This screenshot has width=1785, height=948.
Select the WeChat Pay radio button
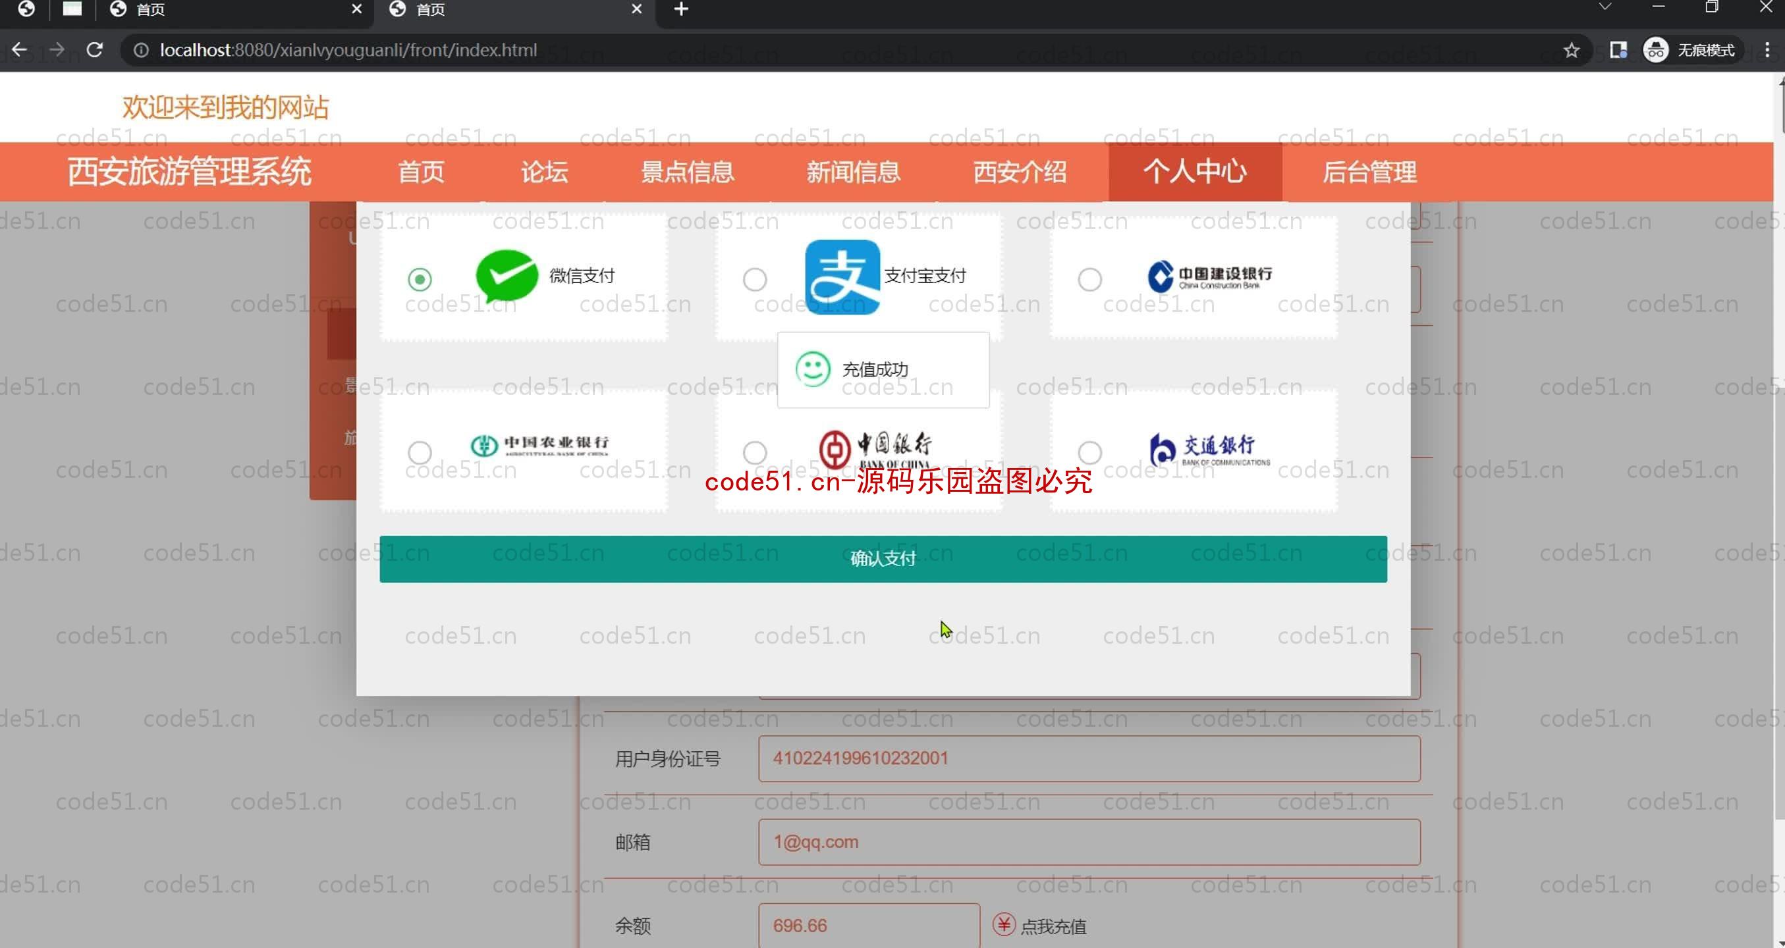419,279
